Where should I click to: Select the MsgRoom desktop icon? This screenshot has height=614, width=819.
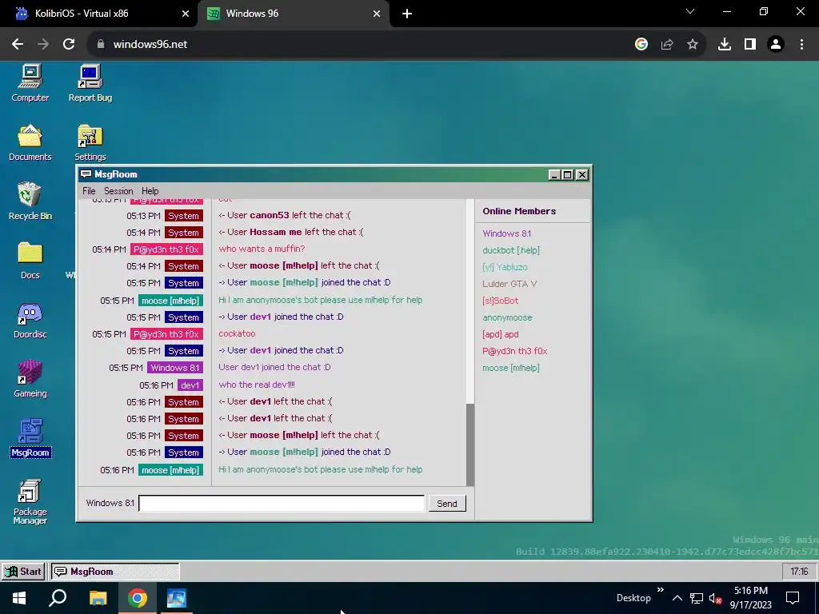(30, 438)
